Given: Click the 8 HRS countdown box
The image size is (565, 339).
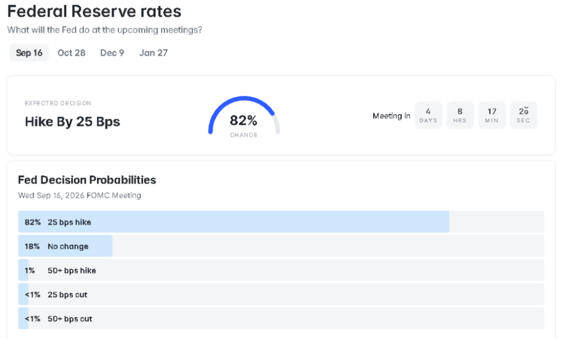Looking at the screenshot, I should point(460,115).
